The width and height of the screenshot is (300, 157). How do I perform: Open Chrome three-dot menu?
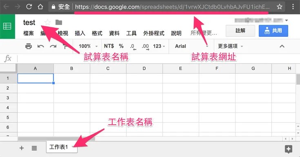[293, 7]
